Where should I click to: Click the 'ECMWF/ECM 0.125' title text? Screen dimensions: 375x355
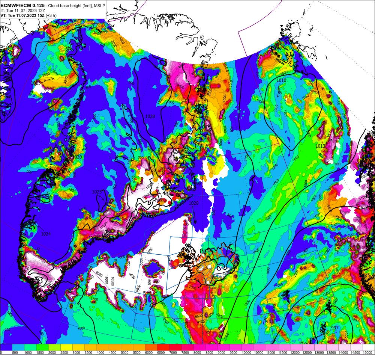click(x=22, y=6)
